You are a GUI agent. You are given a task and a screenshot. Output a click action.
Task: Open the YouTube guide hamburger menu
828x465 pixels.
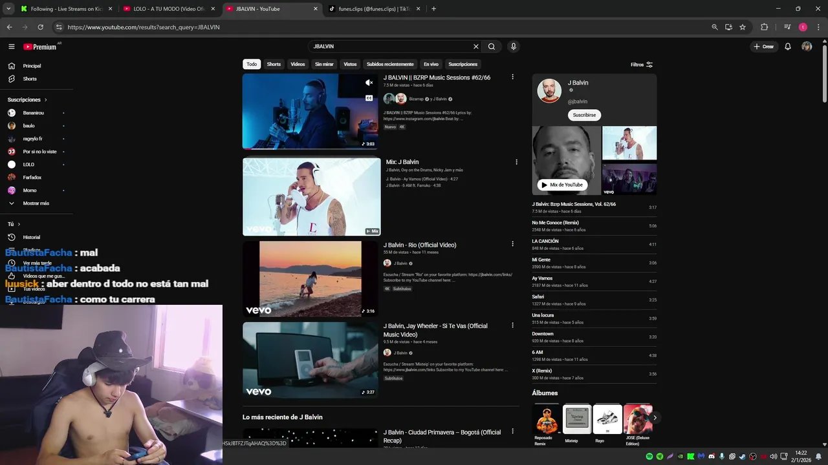click(x=11, y=46)
